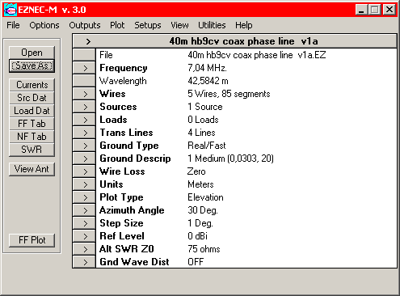Click the arrow button next to Ref Level
This screenshot has height=296, width=400.
(84, 236)
